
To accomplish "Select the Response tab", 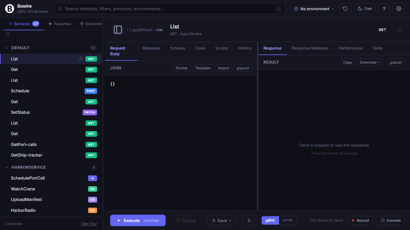I will (x=272, y=48).
